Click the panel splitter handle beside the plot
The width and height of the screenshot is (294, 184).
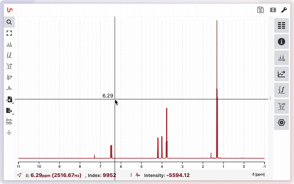(x=270, y=98)
